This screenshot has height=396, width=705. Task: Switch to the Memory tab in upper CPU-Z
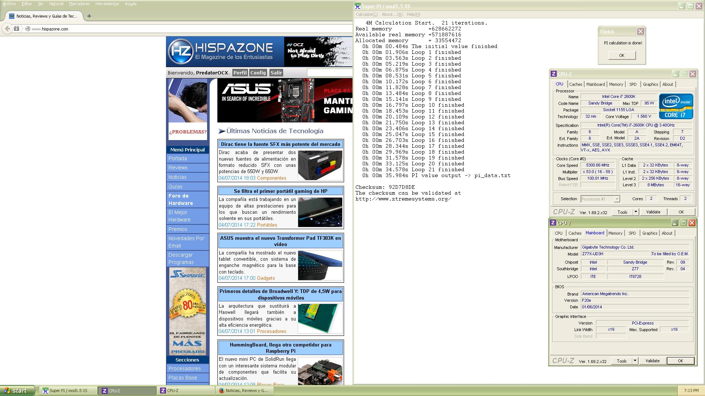(616, 84)
